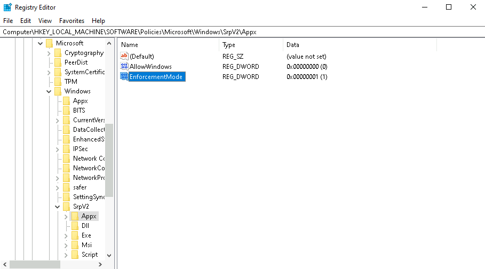Open the Help menu
This screenshot has height=269, width=485.
pyautogui.click(x=98, y=21)
